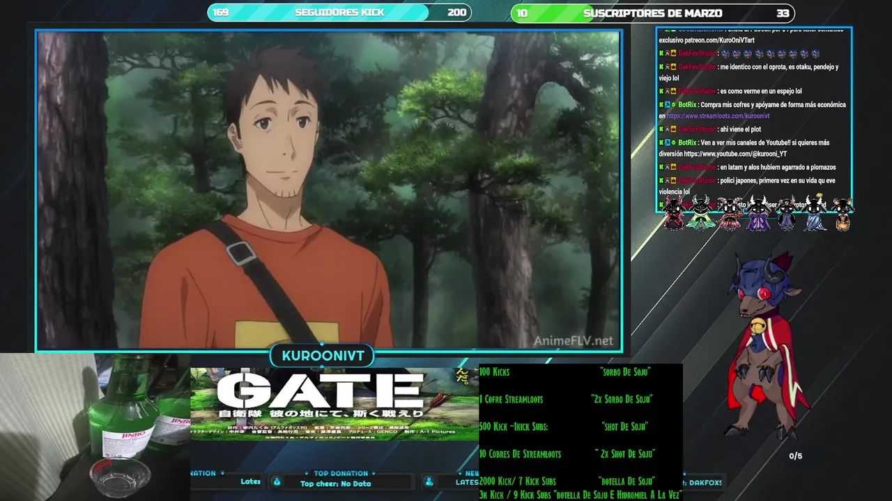Select chat message 'polici japones, primera vez'
The height and width of the screenshot is (501, 892).
point(748,186)
